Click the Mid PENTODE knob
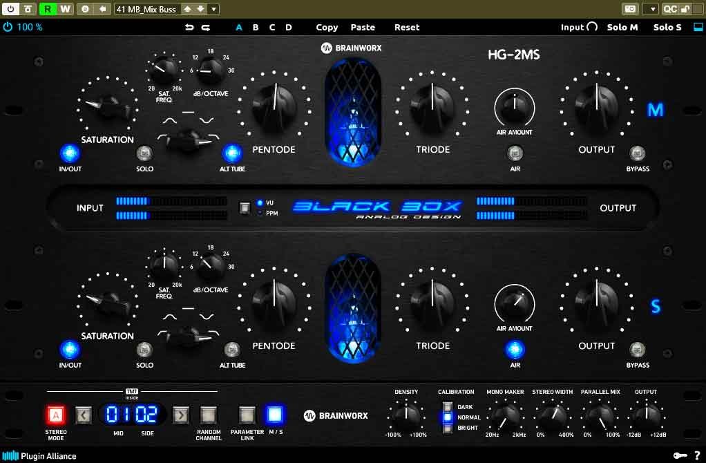706x463 pixels. (x=274, y=106)
